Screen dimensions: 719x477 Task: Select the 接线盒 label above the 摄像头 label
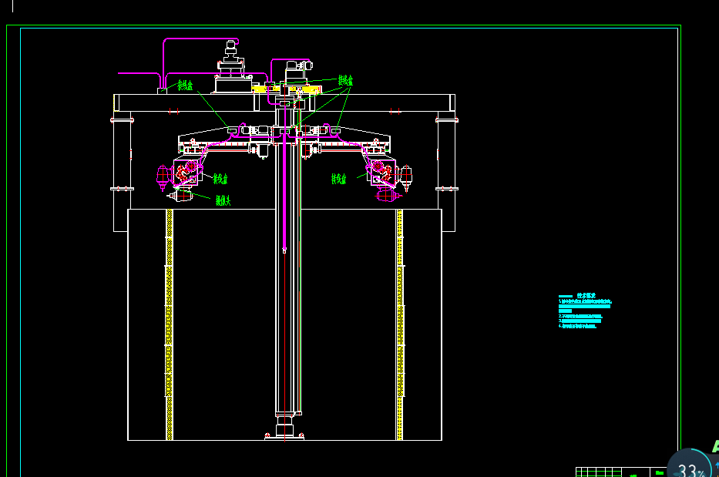(220, 179)
